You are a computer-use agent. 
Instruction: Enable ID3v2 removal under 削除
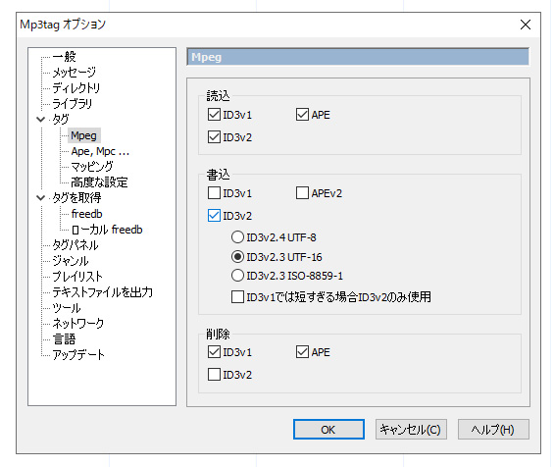[214, 375]
